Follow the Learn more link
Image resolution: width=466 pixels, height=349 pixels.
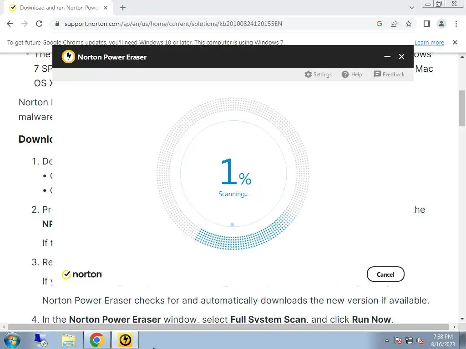(429, 42)
